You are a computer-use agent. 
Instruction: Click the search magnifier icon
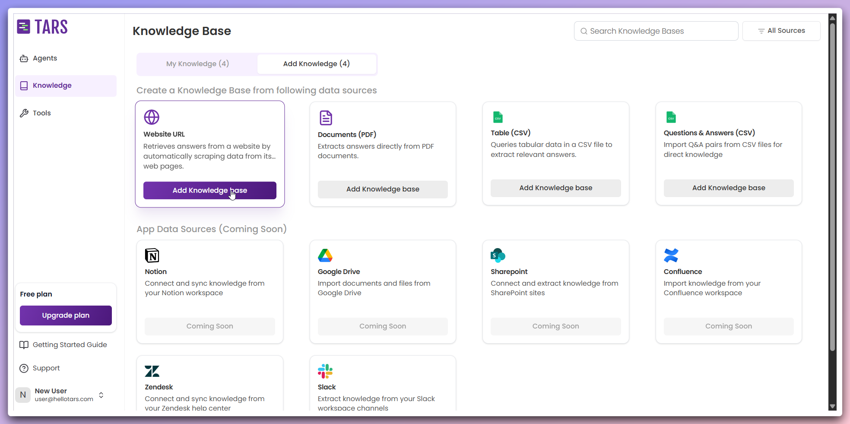[x=584, y=31]
